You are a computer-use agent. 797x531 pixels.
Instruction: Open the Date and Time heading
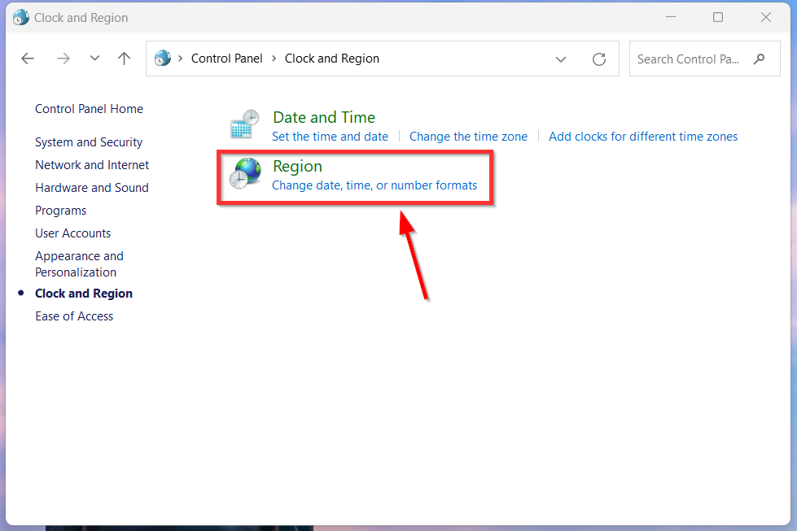(324, 117)
